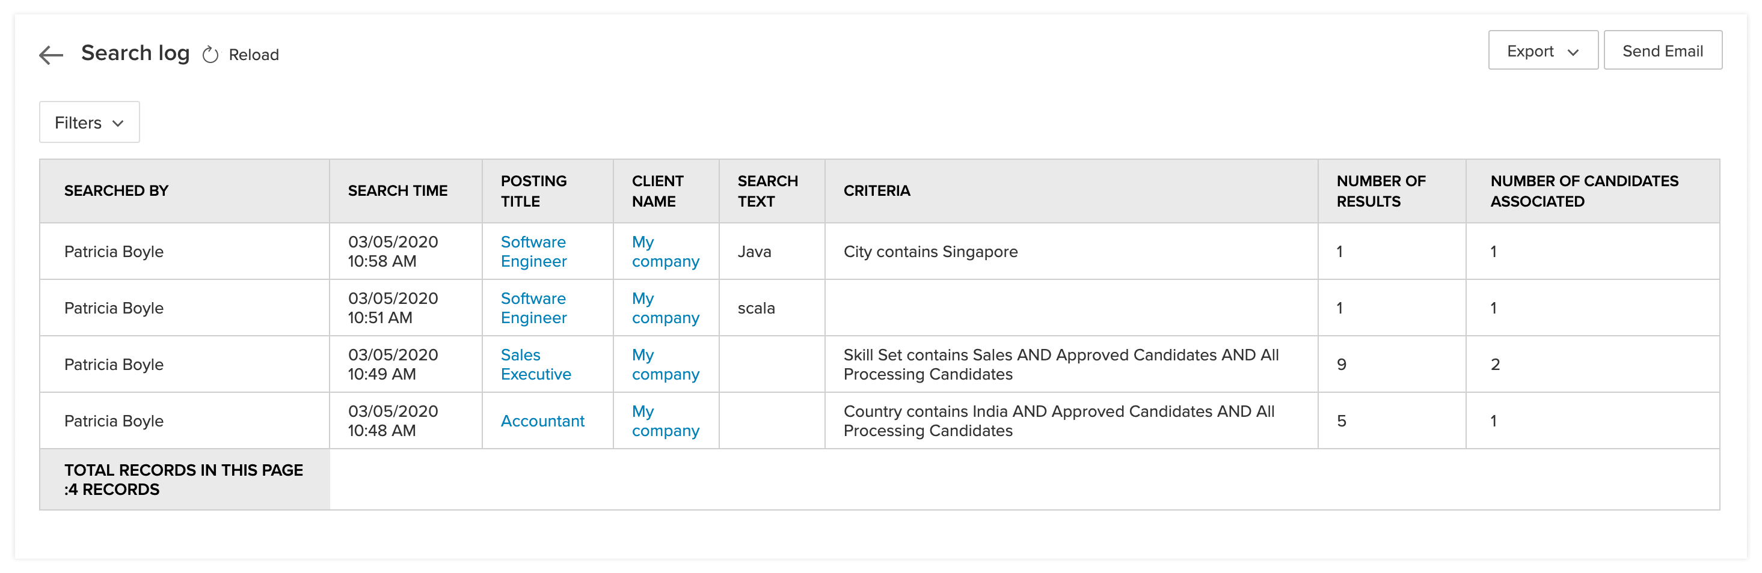This screenshot has height=573, width=1762.
Task: Click My company link in Java search row
Action: point(665,251)
